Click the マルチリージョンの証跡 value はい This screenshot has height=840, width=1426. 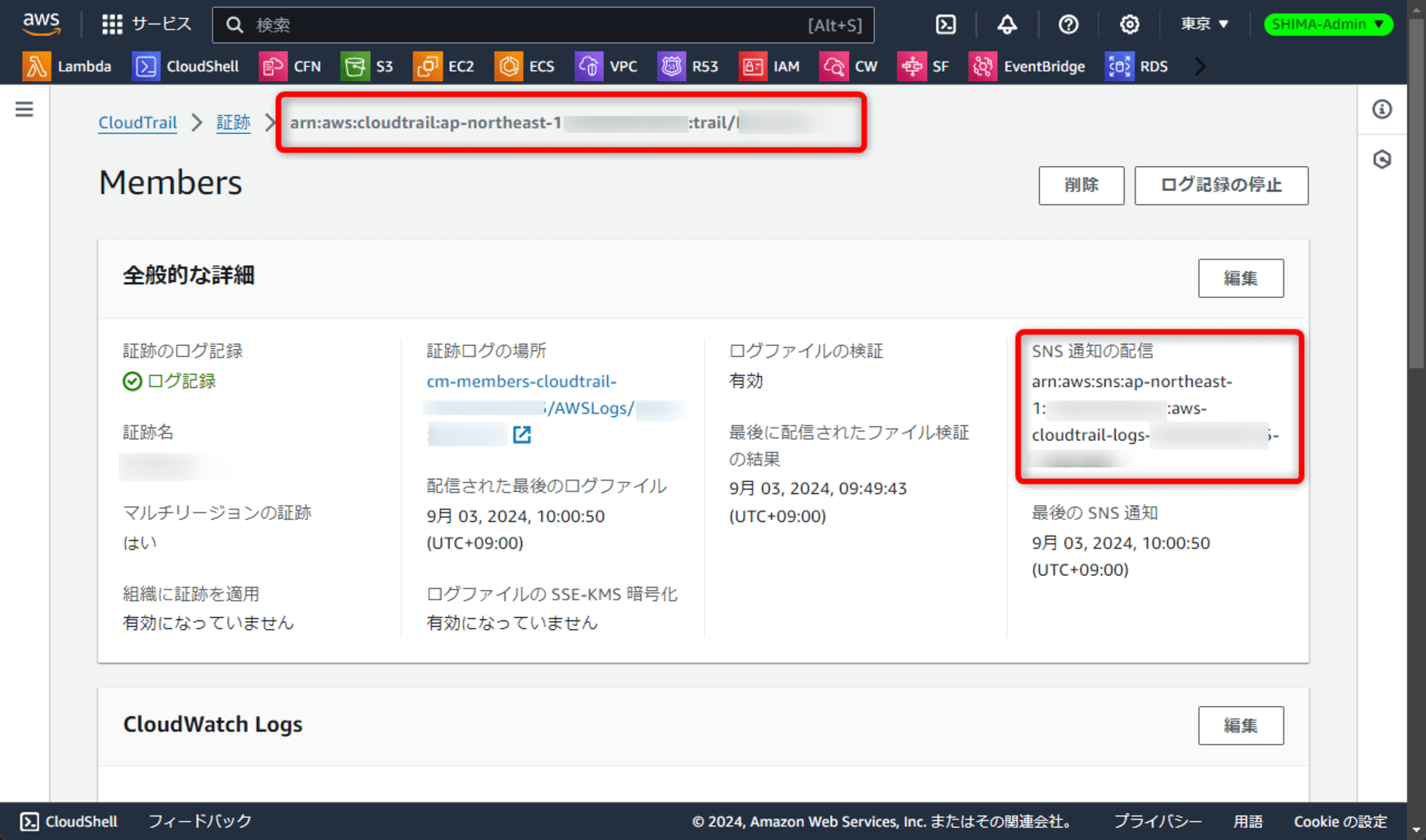tap(140, 543)
